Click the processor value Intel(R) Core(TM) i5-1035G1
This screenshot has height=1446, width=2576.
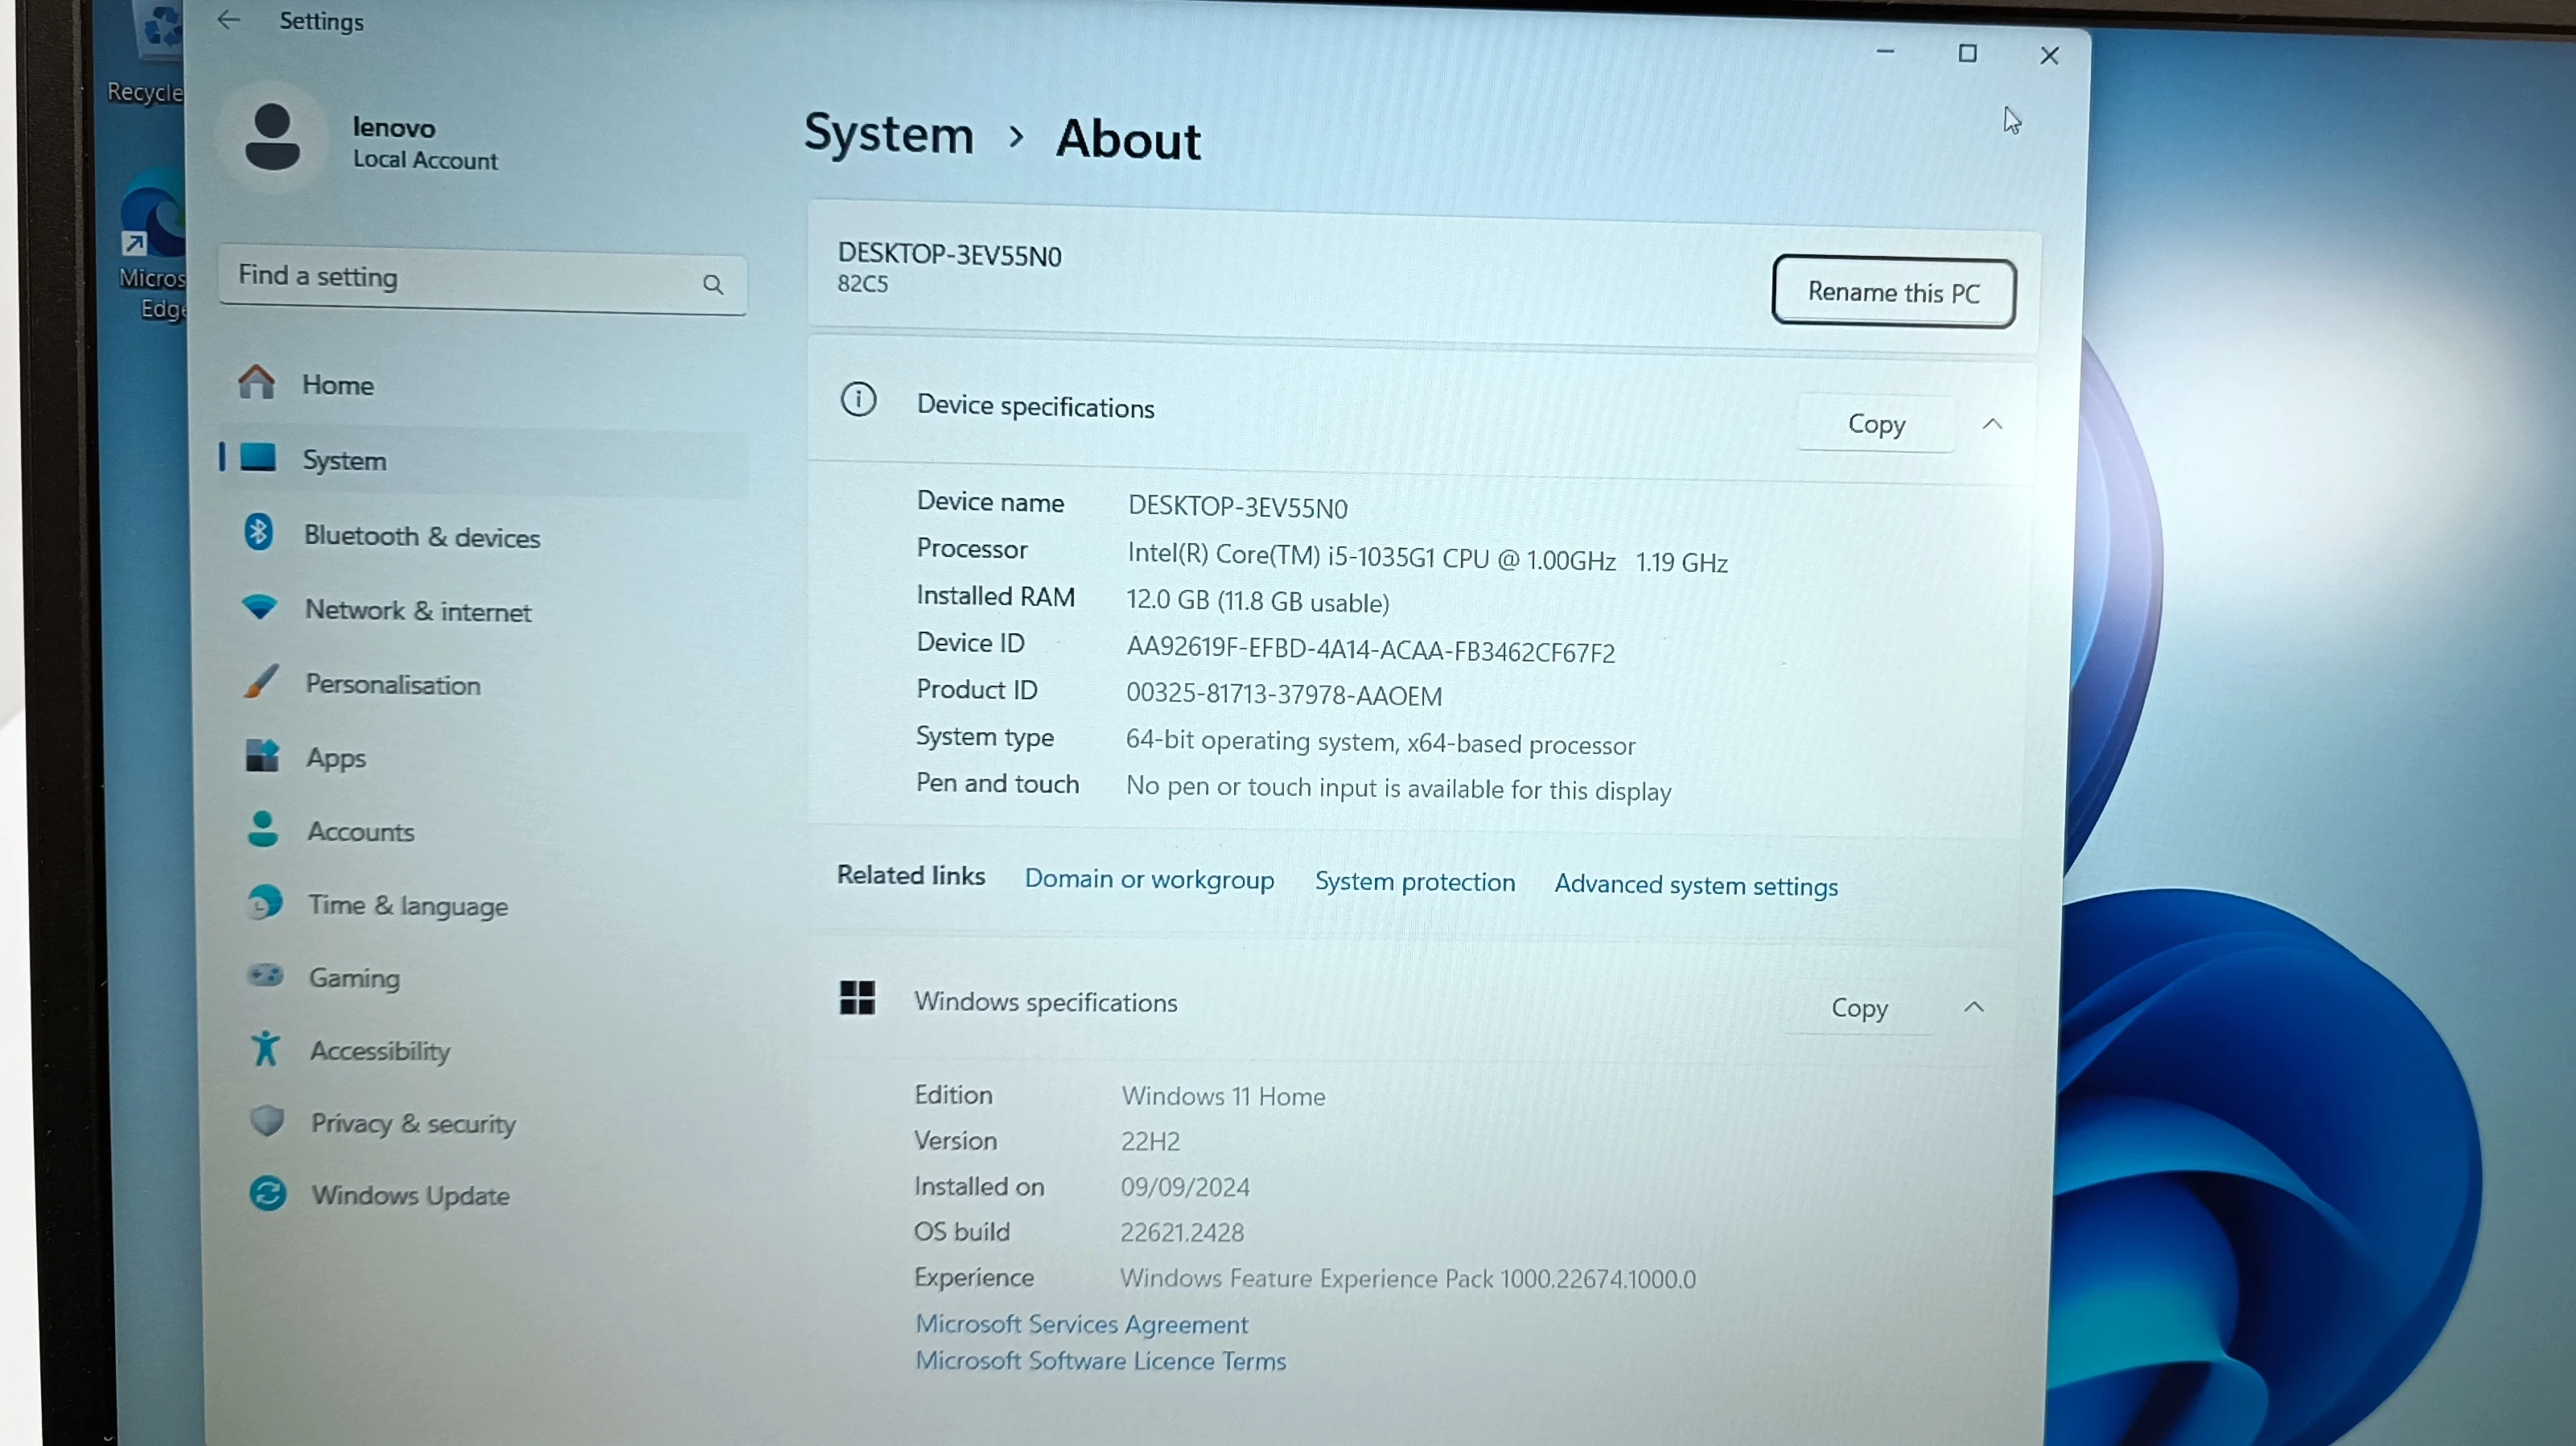coord(1427,558)
